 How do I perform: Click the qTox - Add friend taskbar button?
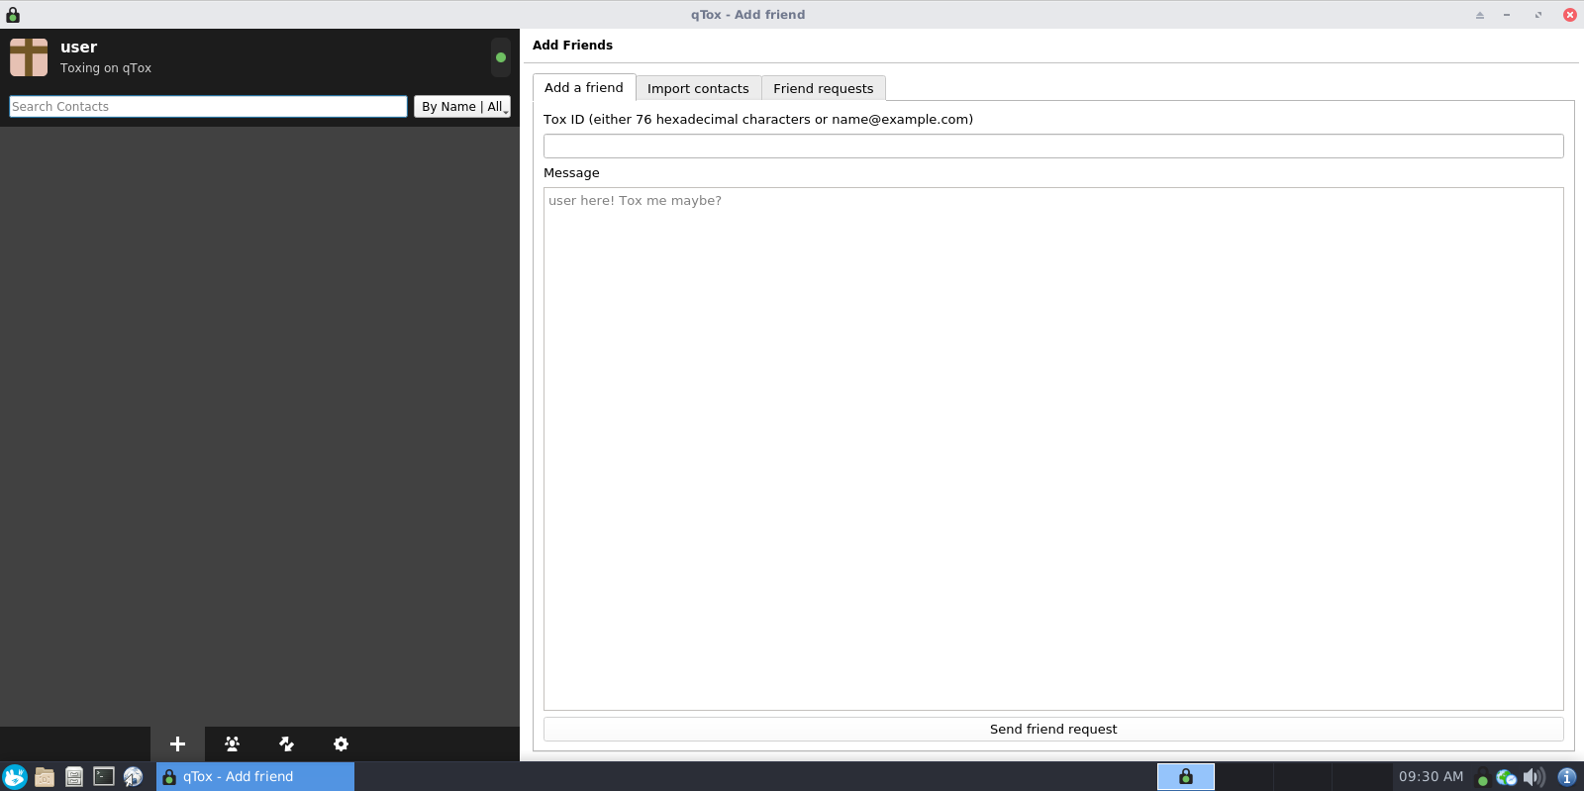(x=255, y=776)
